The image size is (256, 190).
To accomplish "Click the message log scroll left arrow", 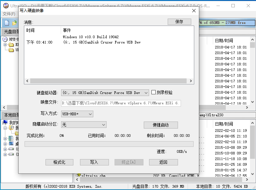I will tap(27, 81).
